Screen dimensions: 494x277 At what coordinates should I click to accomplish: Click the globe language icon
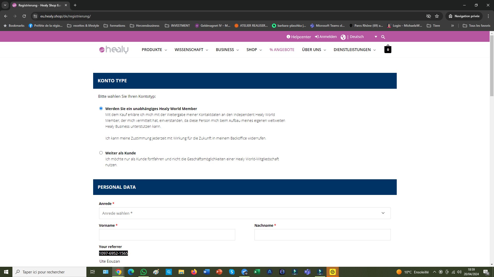[x=343, y=37]
